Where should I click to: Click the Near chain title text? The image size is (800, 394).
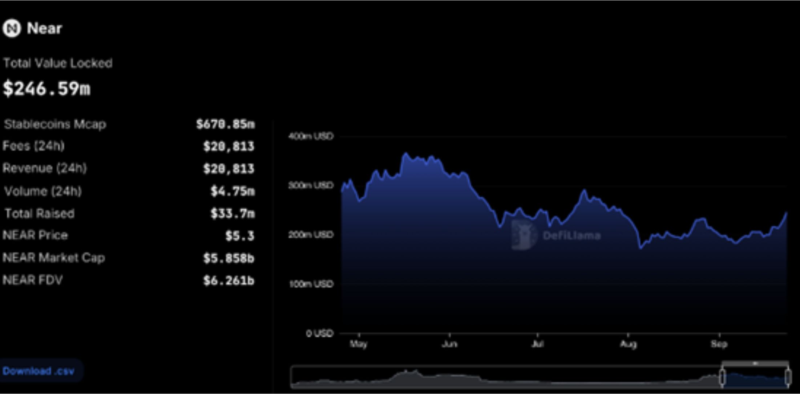click(44, 28)
